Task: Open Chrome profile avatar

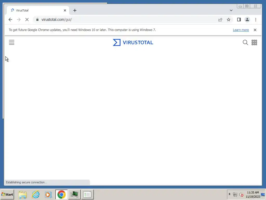Action: coord(247,20)
